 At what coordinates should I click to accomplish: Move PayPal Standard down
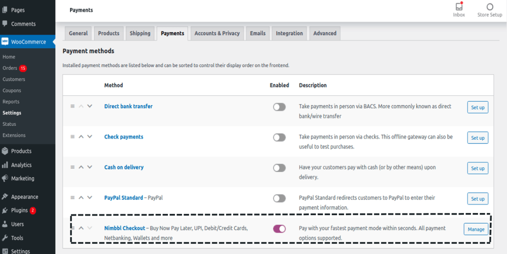coord(90,198)
